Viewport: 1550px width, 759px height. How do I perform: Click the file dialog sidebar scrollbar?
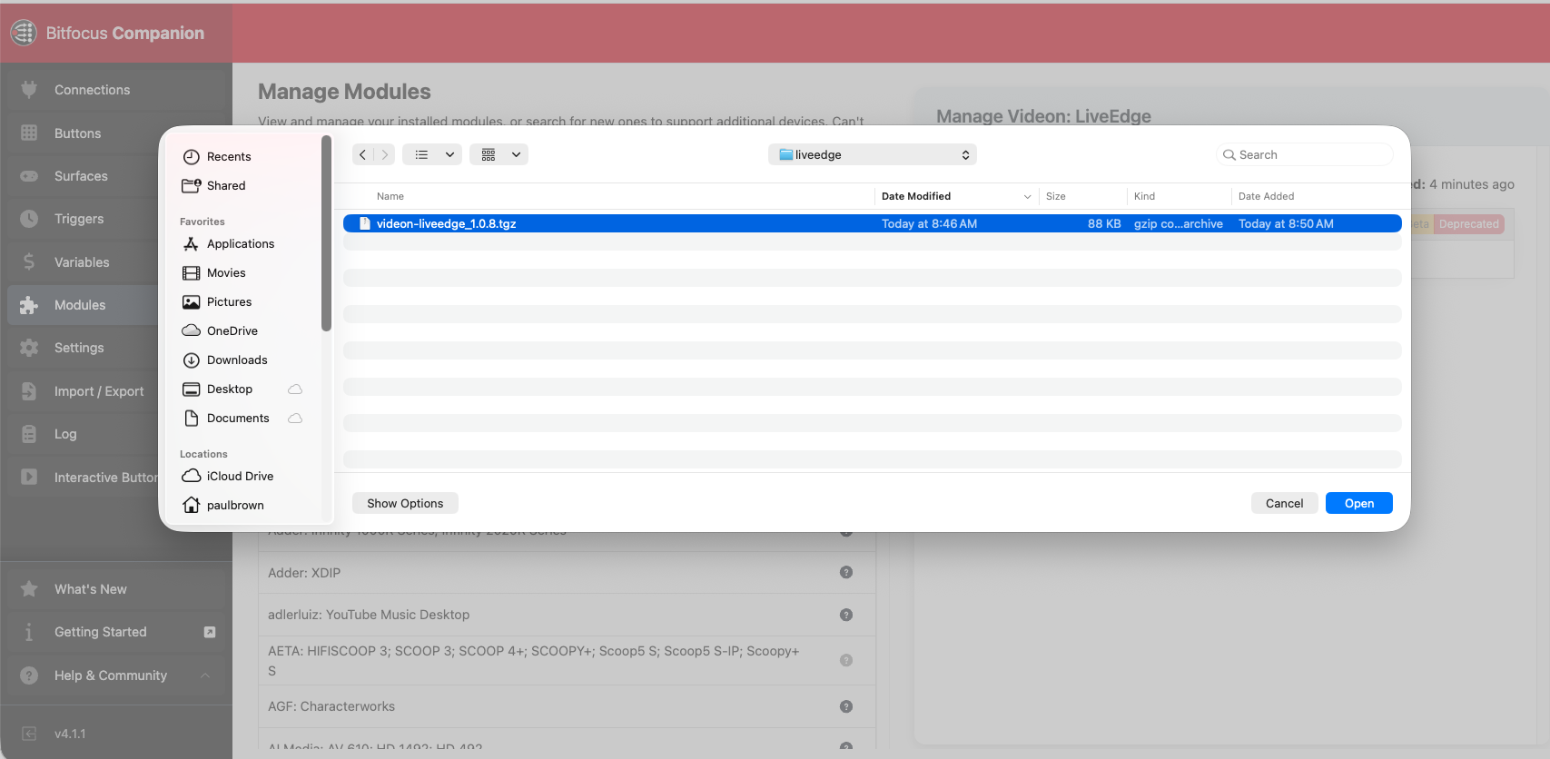click(x=326, y=234)
